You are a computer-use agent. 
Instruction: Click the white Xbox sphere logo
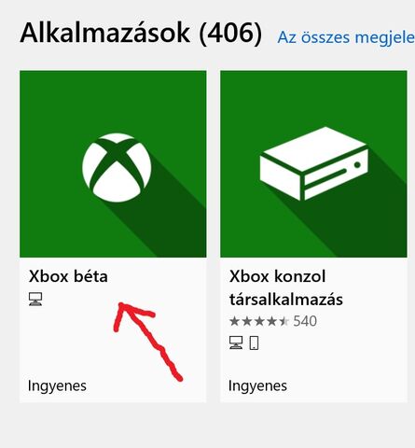coord(117,168)
